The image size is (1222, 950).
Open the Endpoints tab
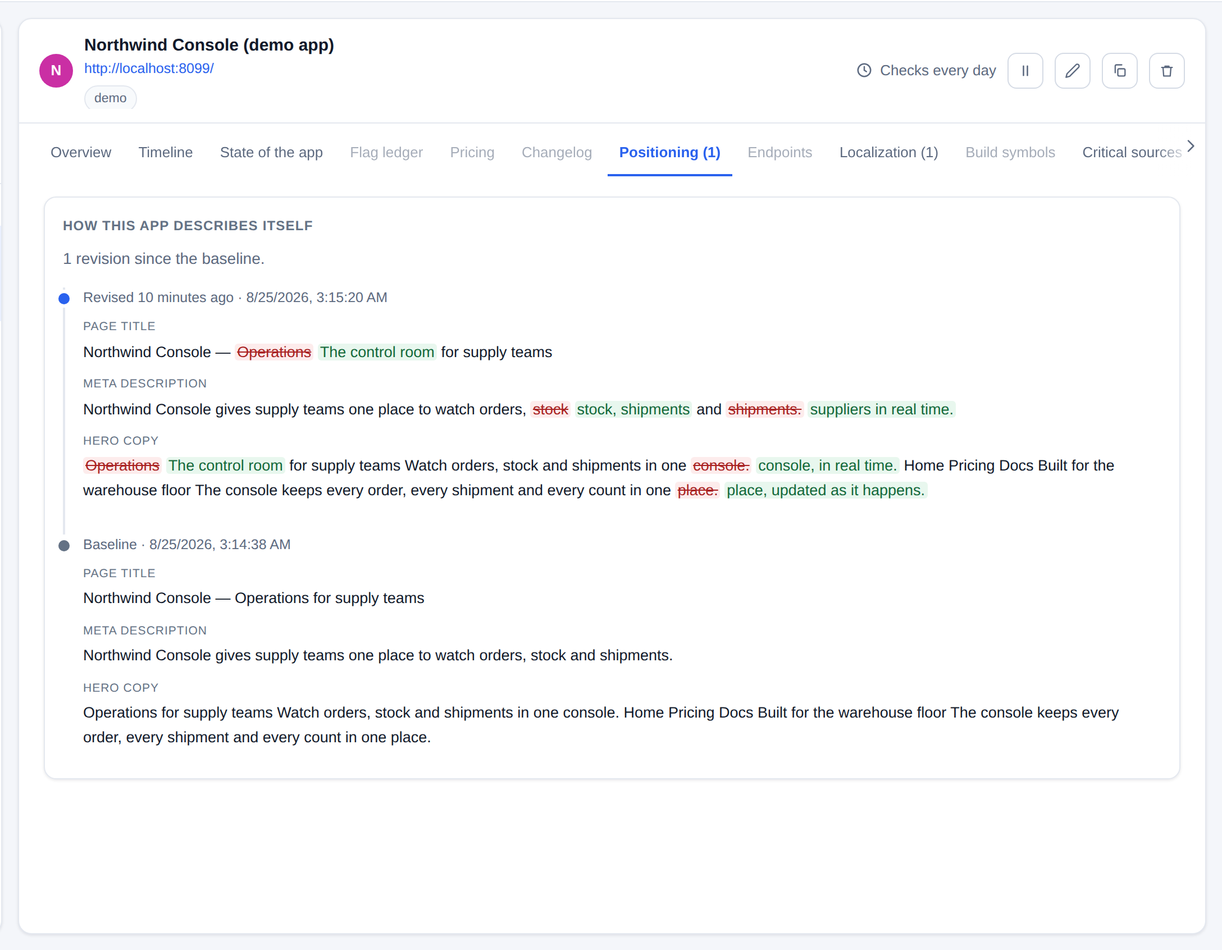pos(779,152)
